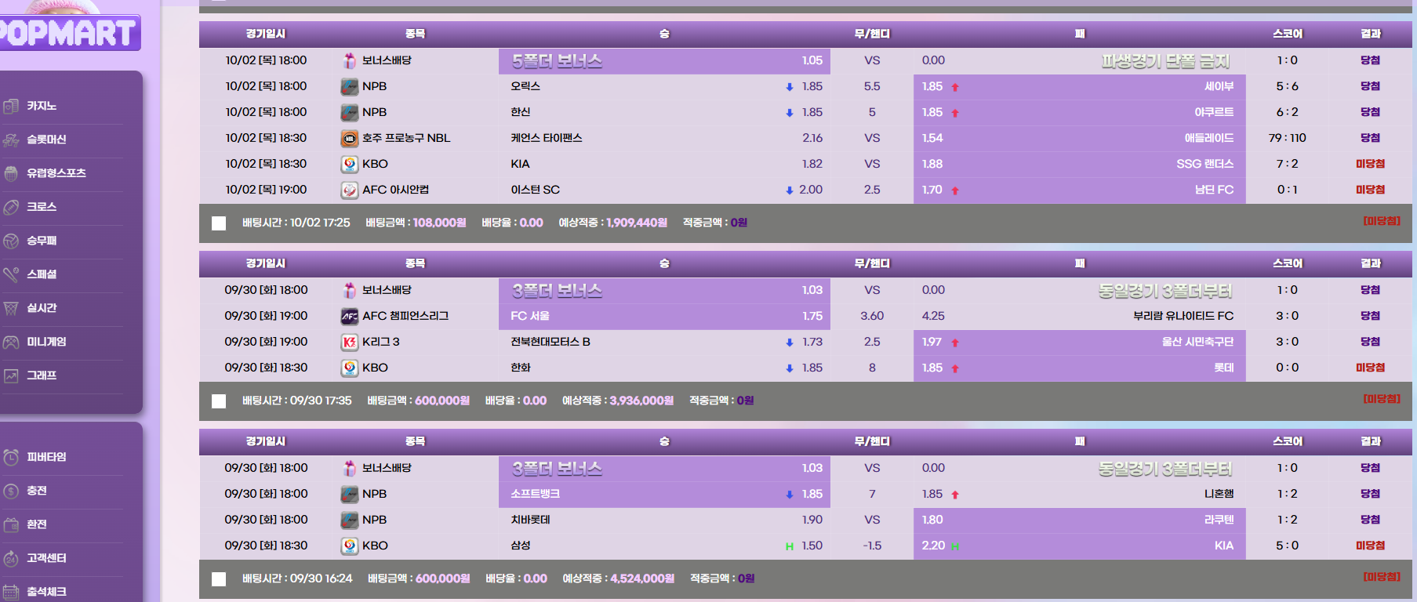The width and height of the screenshot is (1417, 602).
Task: Click the 5폴더 보너스 banner row
Action: point(663,60)
